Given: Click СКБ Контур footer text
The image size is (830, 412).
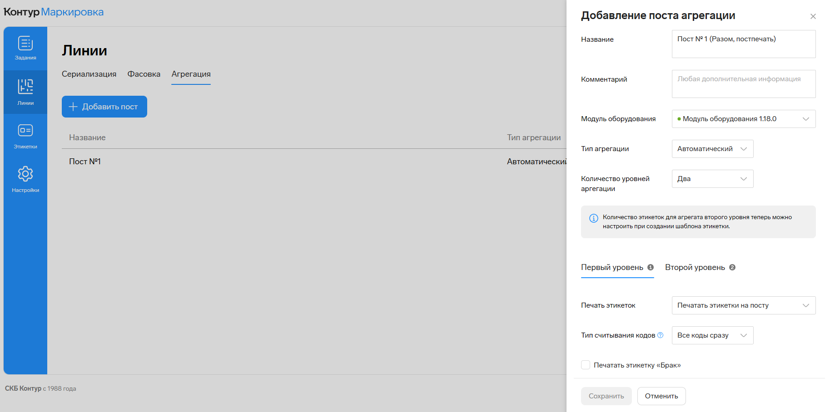Looking at the screenshot, I should (23, 388).
